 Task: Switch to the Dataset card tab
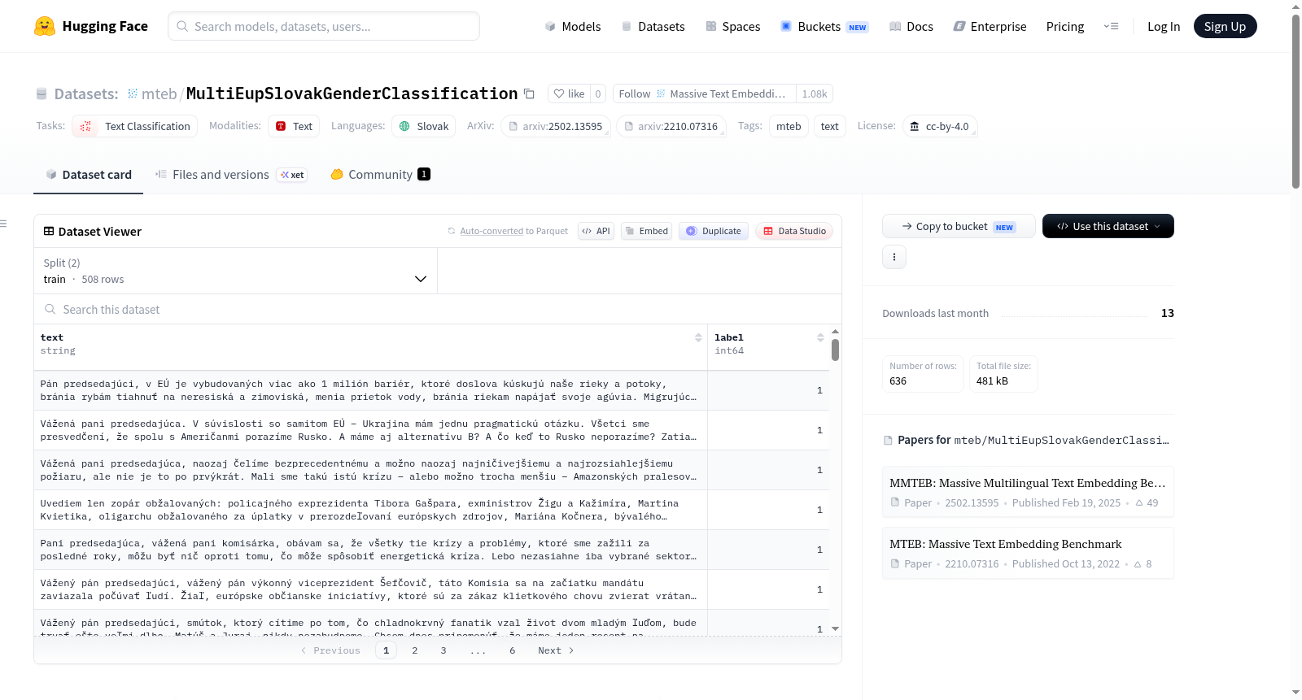click(x=89, y=175)
